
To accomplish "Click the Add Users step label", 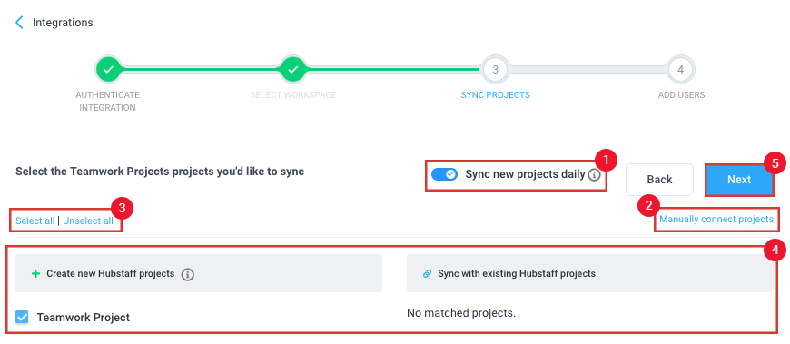I will [x=681, y=94].
